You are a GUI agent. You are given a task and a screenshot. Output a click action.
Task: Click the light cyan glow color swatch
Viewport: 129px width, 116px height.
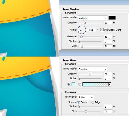tap(73, 84)
